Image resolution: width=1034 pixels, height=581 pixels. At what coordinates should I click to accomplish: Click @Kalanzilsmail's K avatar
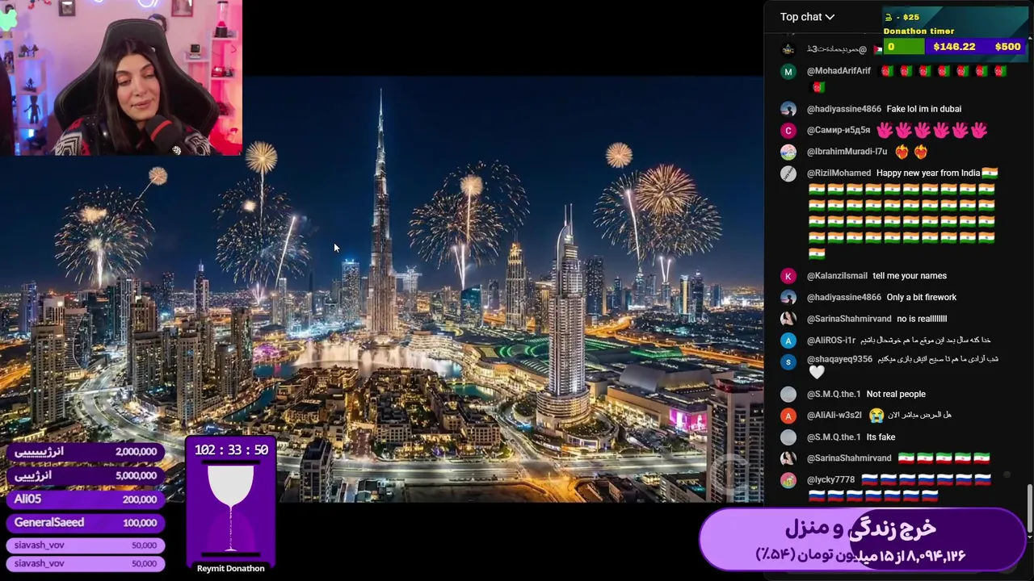(x=788, y=276)
